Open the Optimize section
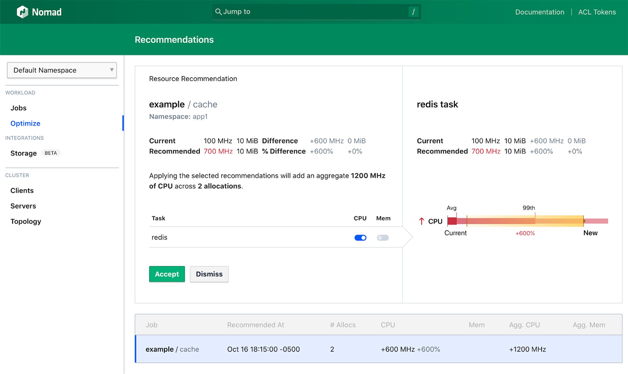 click(25, 123)
